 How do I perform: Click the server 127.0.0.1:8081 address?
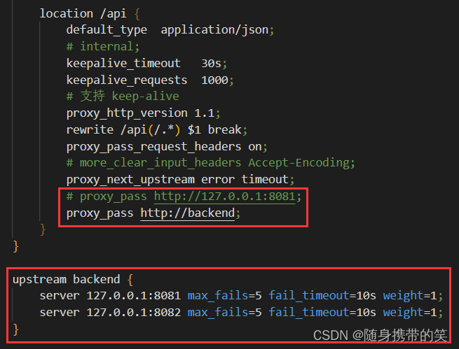(134, 296)
